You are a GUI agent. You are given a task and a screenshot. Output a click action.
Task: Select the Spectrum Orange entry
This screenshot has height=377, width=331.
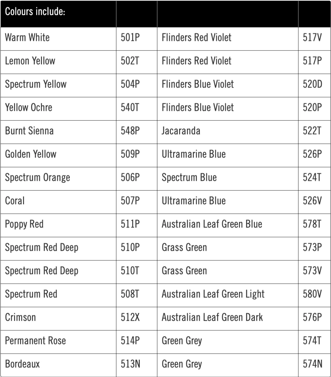point(37,178)
